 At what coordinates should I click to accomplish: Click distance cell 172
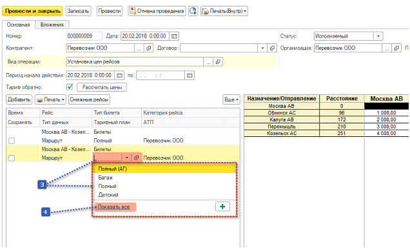pyautogui.click(x=342, y=119)
